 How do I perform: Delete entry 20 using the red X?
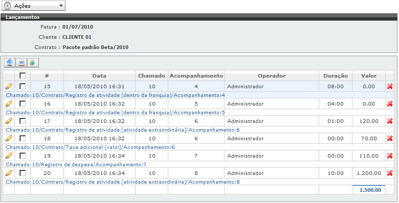(x=390, y=173)
